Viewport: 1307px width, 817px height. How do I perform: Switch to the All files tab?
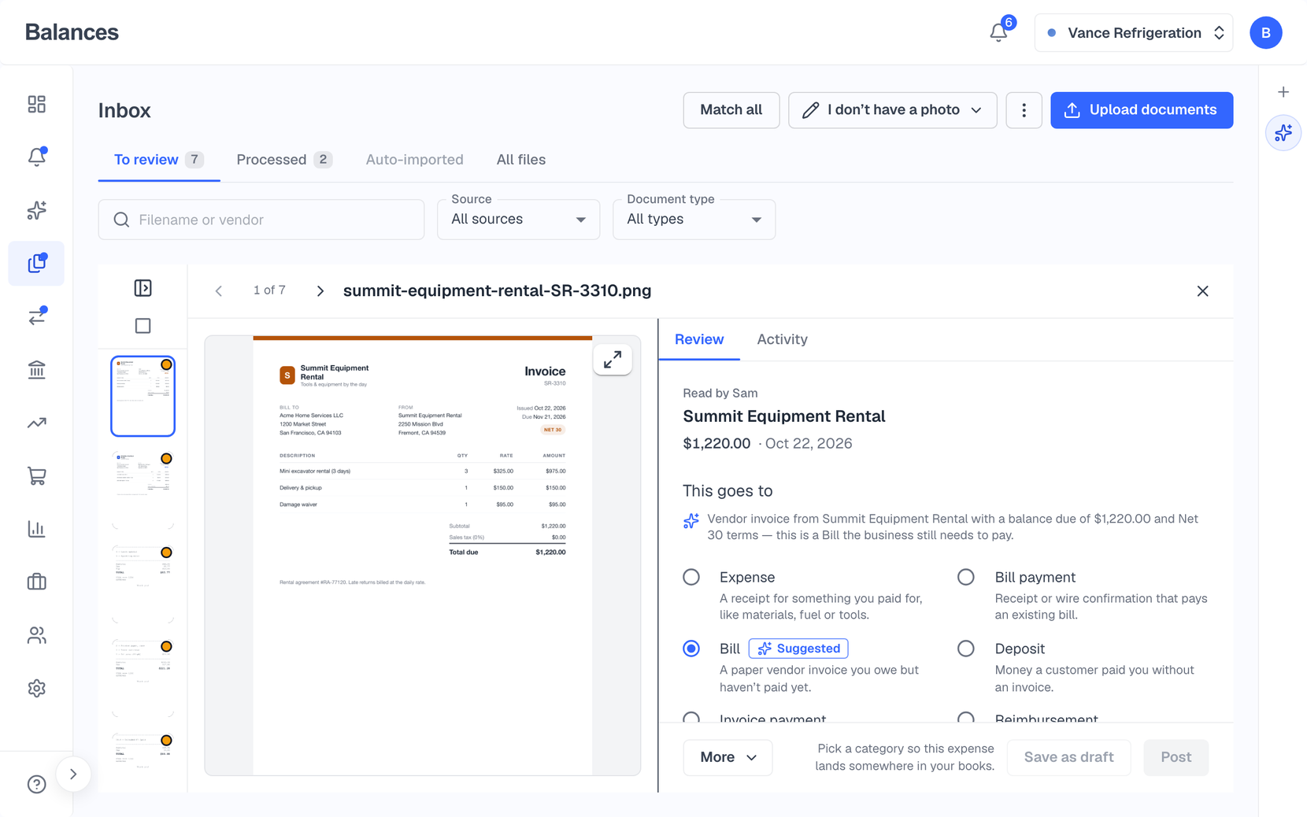coord(521,160)
